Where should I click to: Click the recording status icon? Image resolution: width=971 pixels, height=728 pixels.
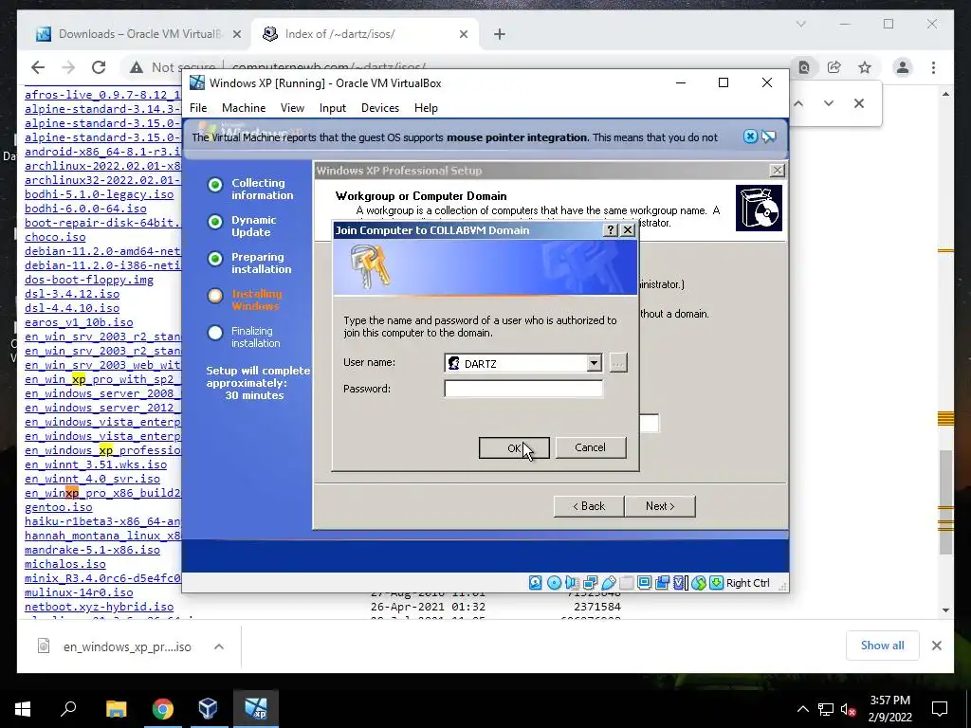pyautogui.click(x=662, y=583)
